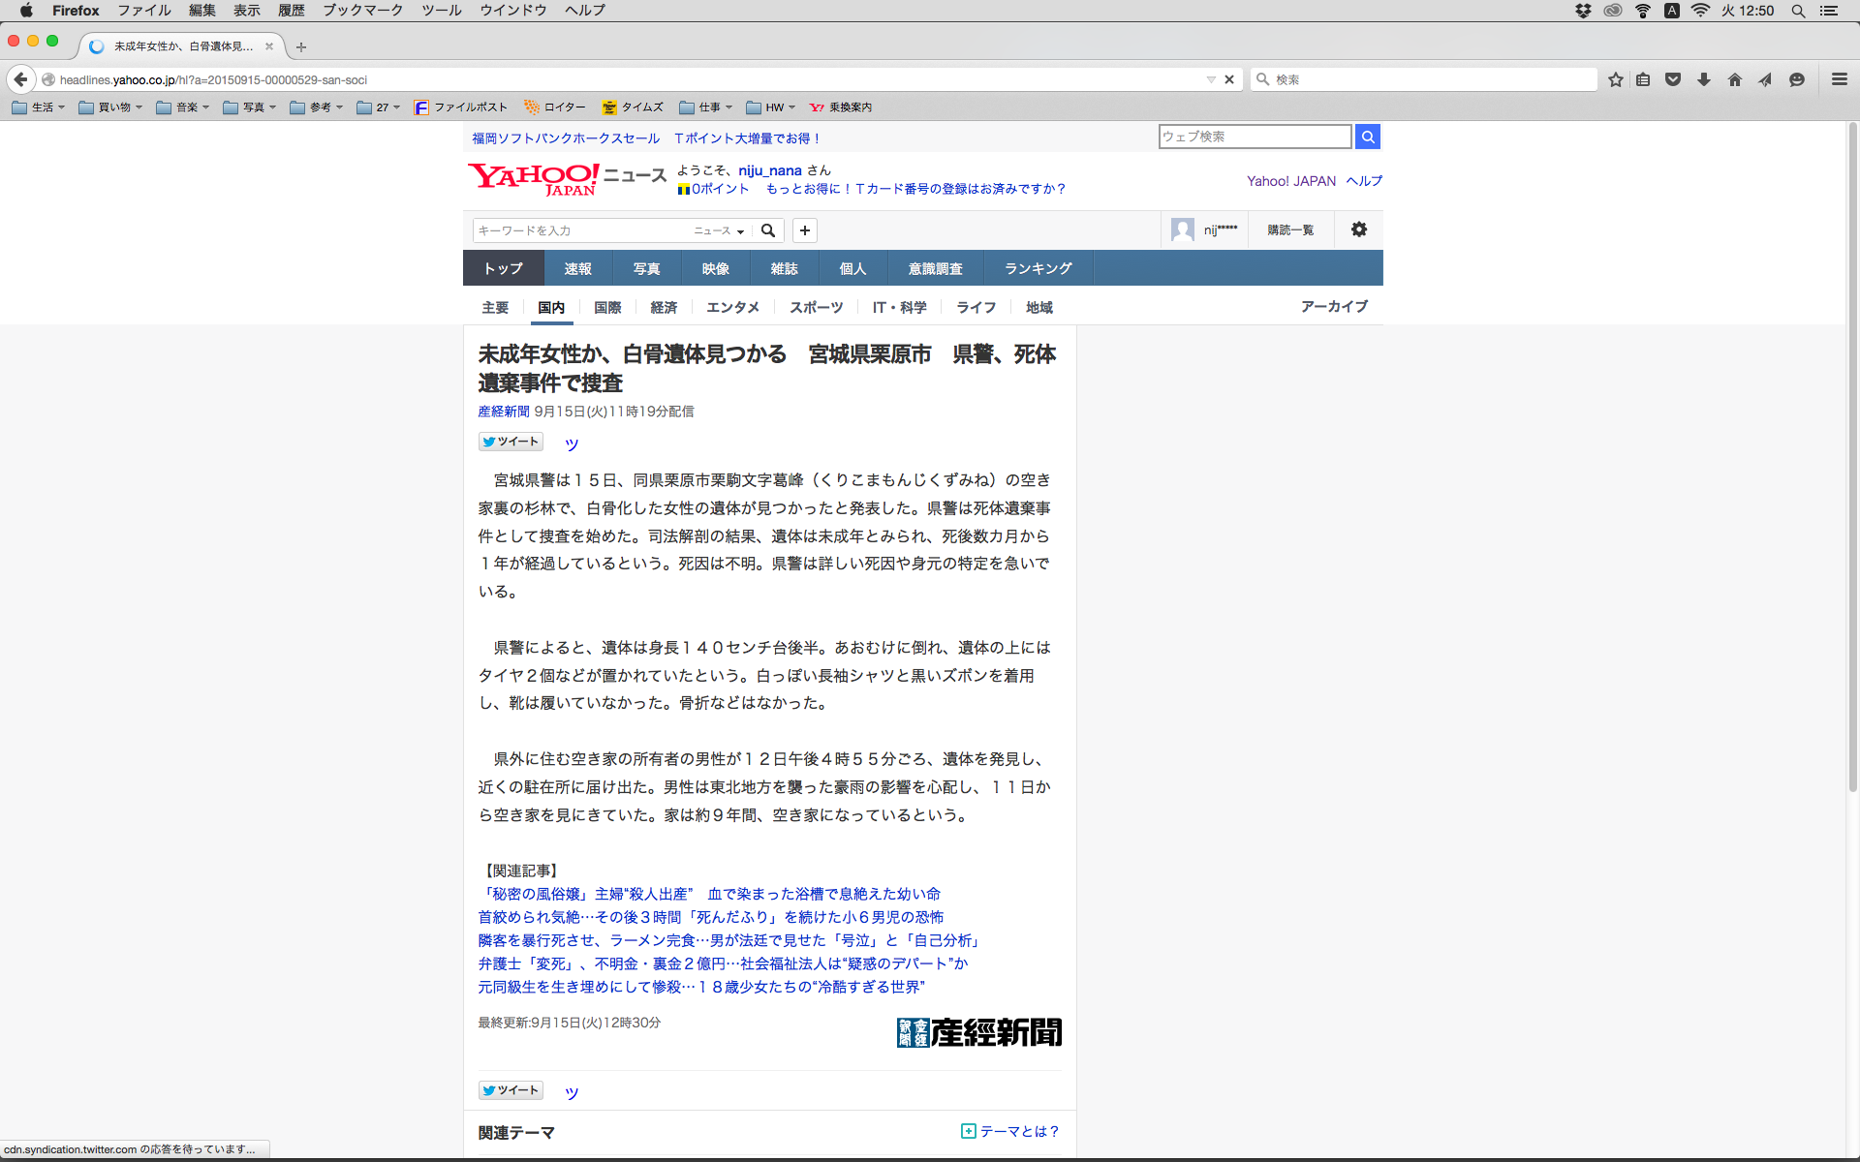Viewport: 1860px width, 1162px height.
Task: Open the ニュース search category dropdown
Action: click(x=719, y=230)
